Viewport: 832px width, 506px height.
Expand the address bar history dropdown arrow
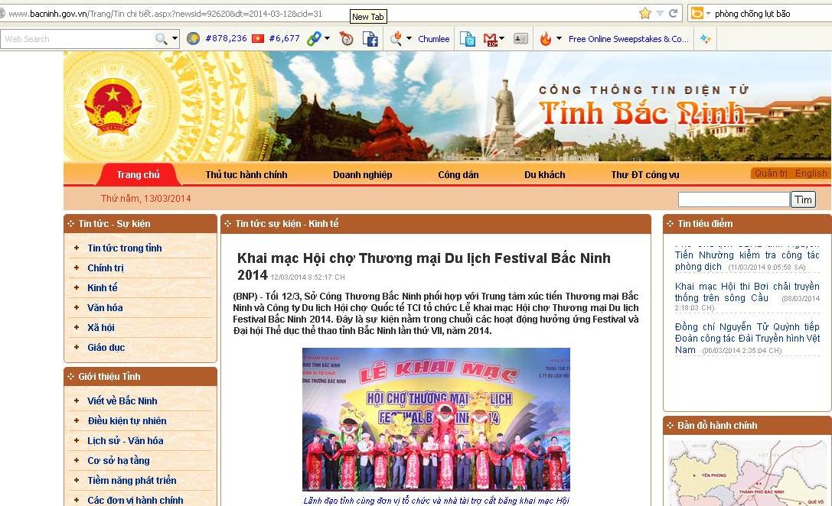tap(660, 14)
